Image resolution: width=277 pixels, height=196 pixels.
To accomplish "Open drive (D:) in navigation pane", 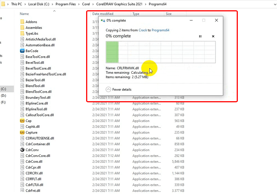I will click(4, 96).
